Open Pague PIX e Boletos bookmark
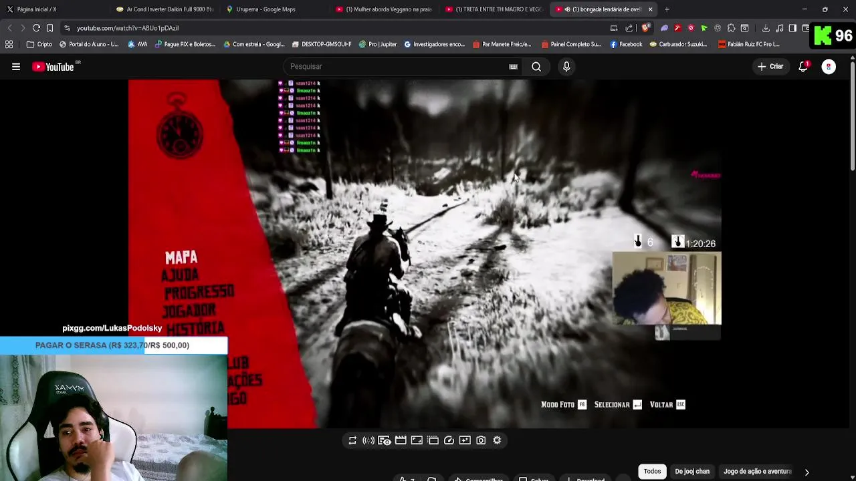This screenshot has height=481, width=856. 185,44
